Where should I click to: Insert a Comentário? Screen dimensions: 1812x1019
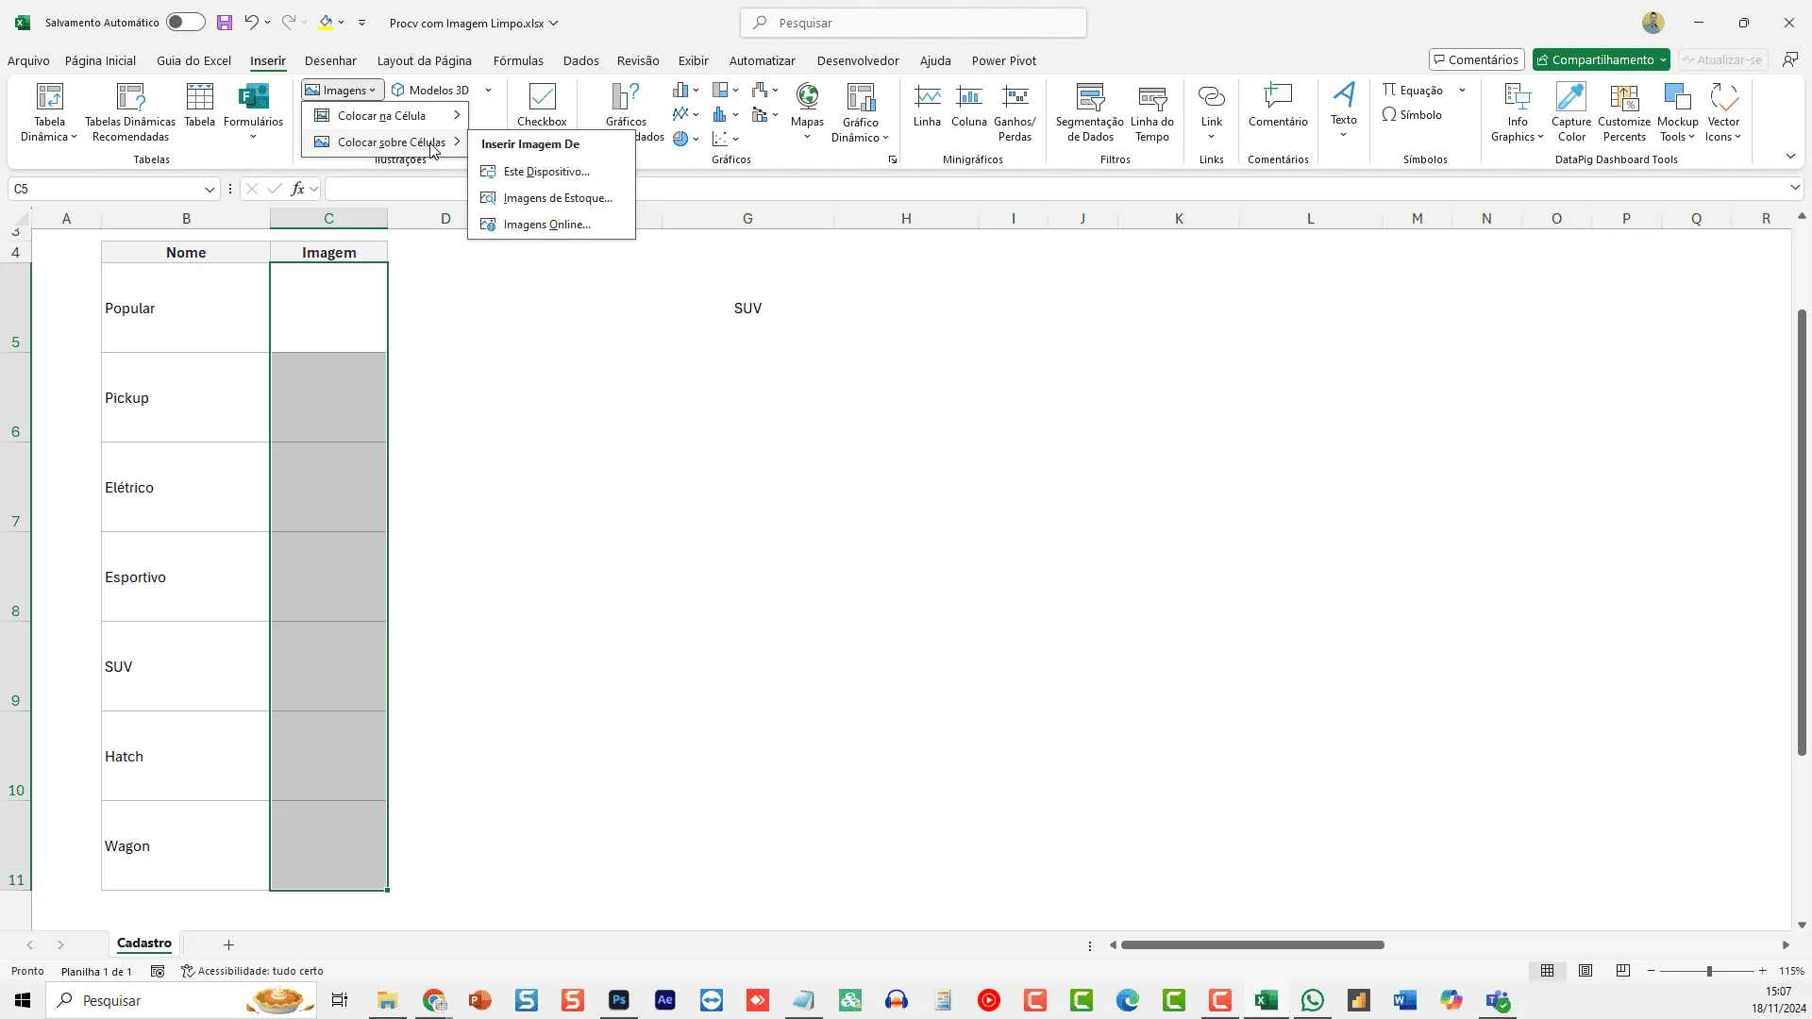1278,105
